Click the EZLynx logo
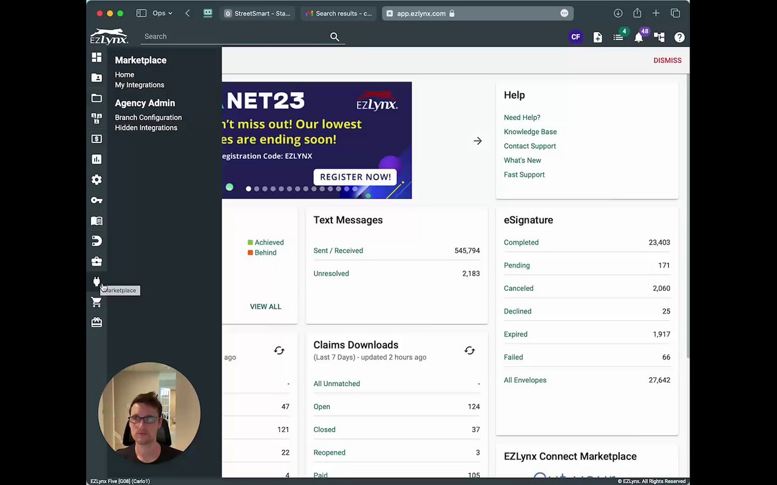 [x=109, y=36]
